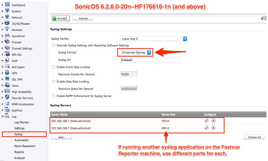Image resolution: width=268 pixels, height=161 pixels.
Task: Edit the syslog server on port 49514
Action: (x=207, y=128)
